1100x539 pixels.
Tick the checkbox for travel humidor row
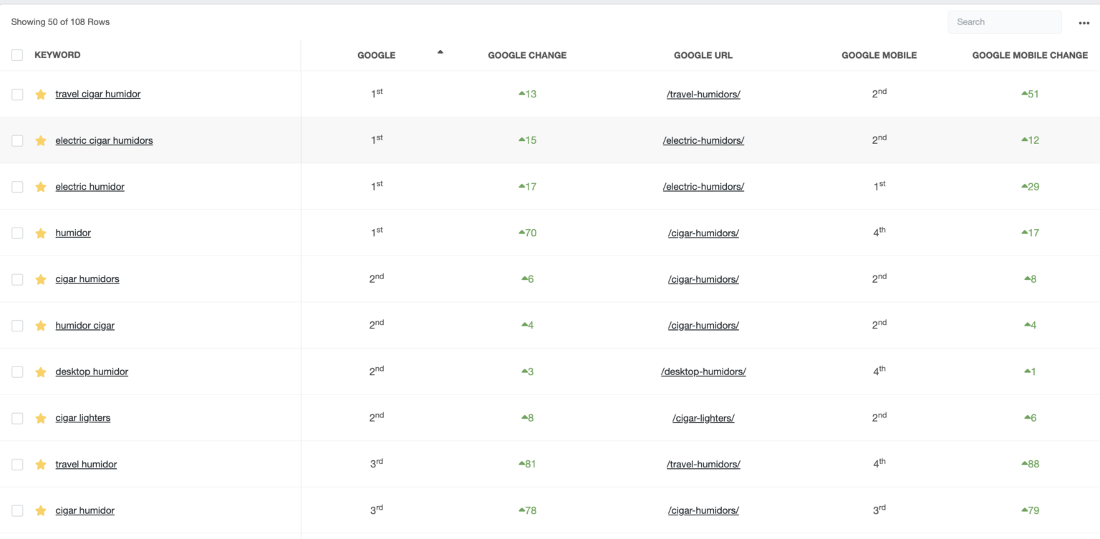coord(17,465)
